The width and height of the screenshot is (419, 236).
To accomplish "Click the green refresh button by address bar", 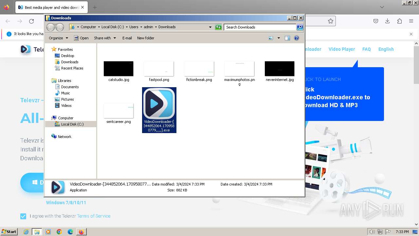I will [x=218, y=27].
